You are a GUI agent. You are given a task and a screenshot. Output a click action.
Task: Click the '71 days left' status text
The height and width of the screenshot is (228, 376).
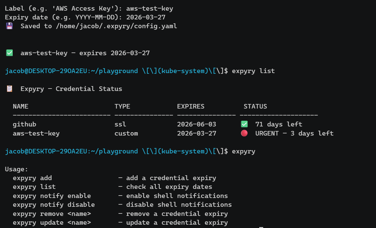click(279, 124)
